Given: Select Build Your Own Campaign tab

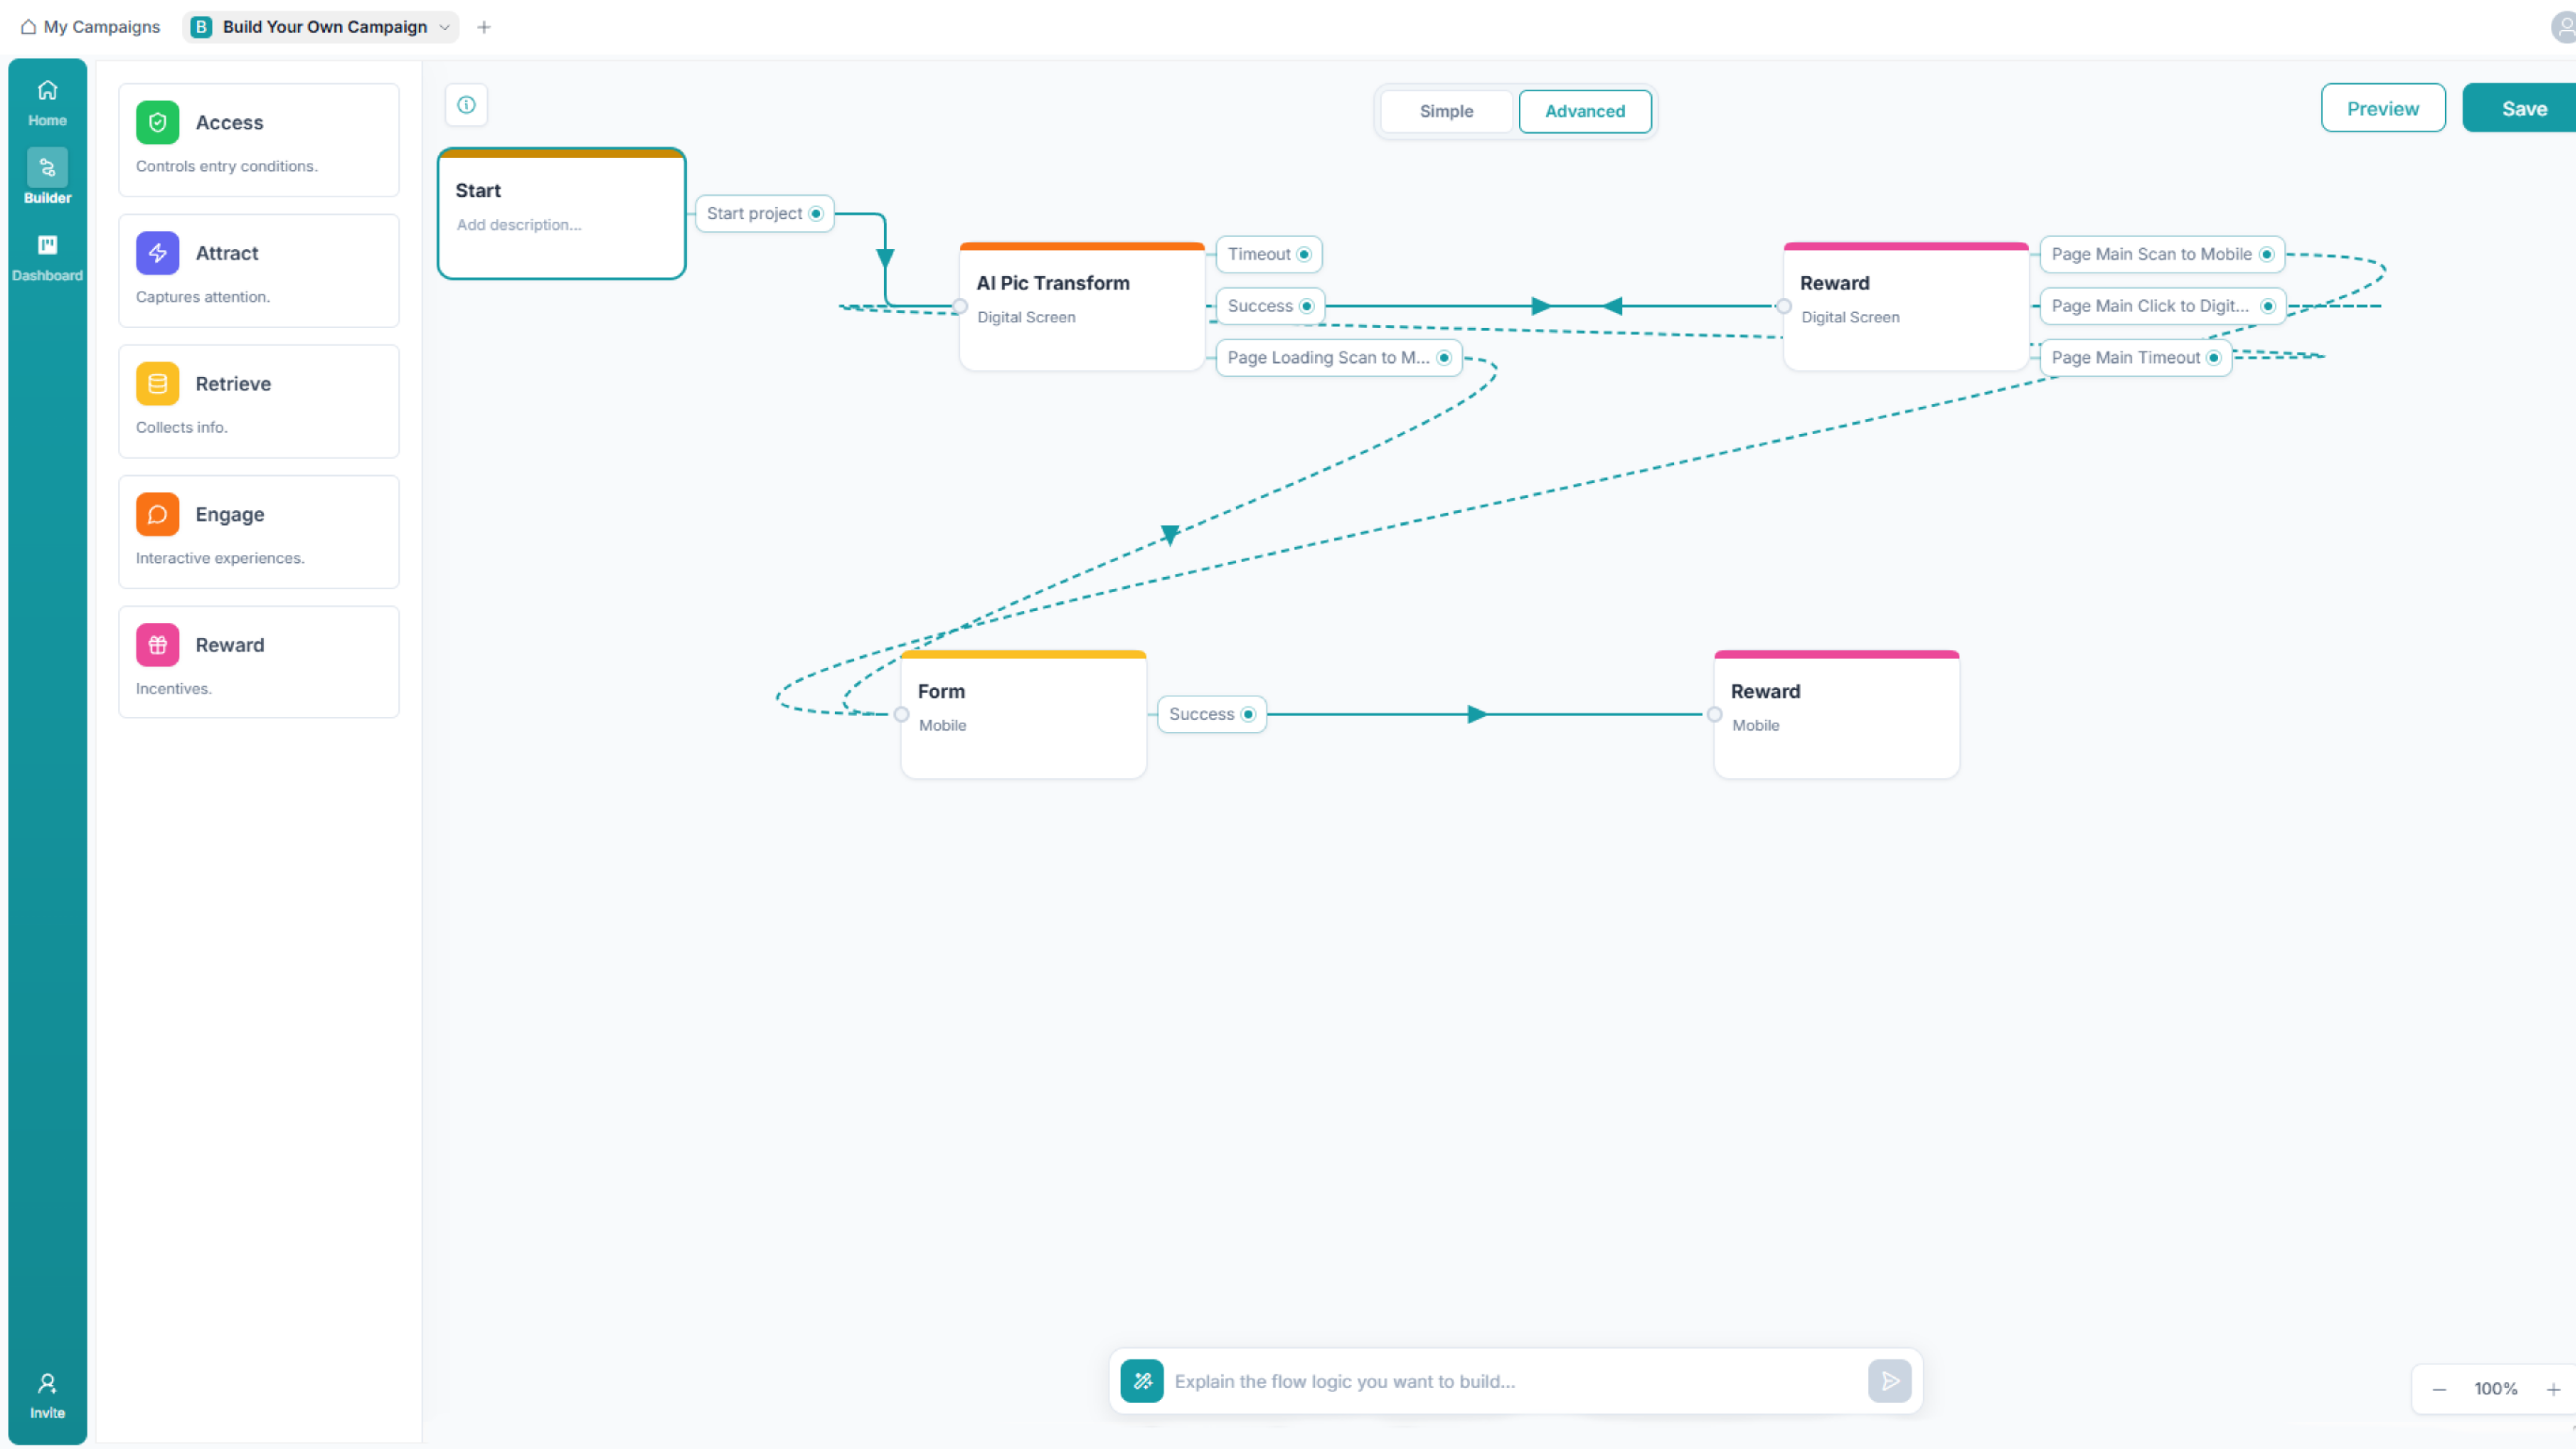Looking at the screenshot, I should [x=321, y=27].
